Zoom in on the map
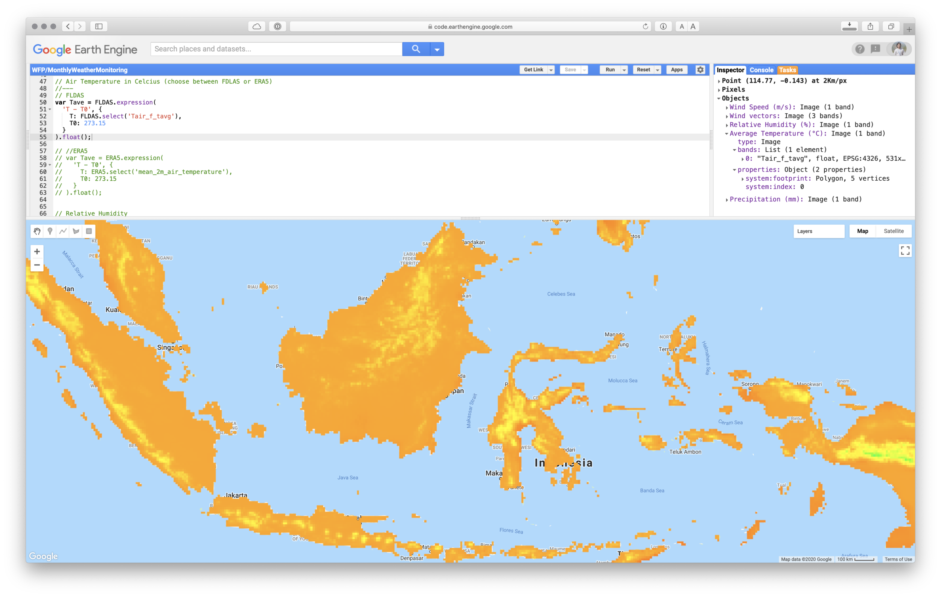Image resolution: width=941 pixels, height=597 pixels. click(x=37, y=251)
